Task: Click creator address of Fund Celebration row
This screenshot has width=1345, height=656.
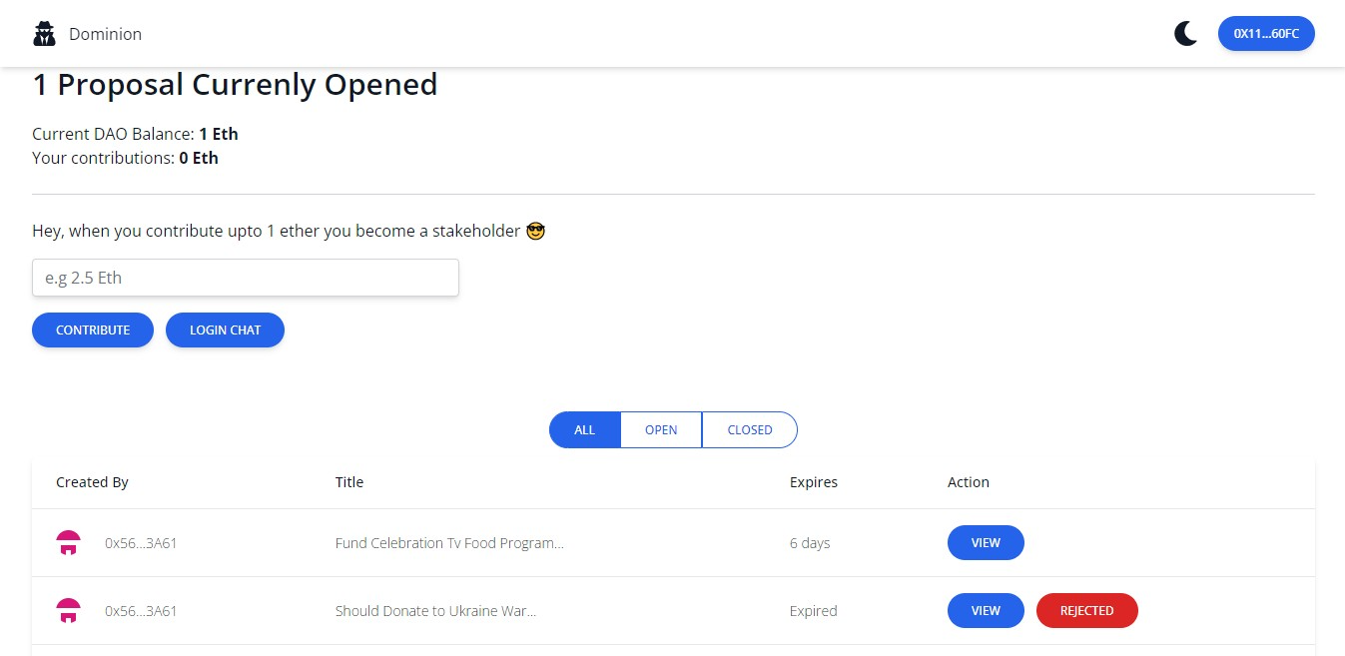Action: tap(141, 543)
